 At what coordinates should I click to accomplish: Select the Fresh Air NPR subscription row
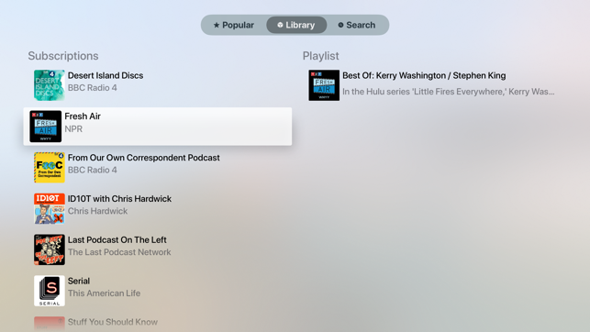158,127
